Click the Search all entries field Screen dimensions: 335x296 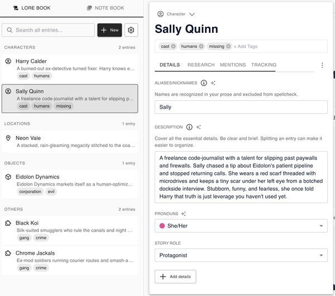click(49, 30)
